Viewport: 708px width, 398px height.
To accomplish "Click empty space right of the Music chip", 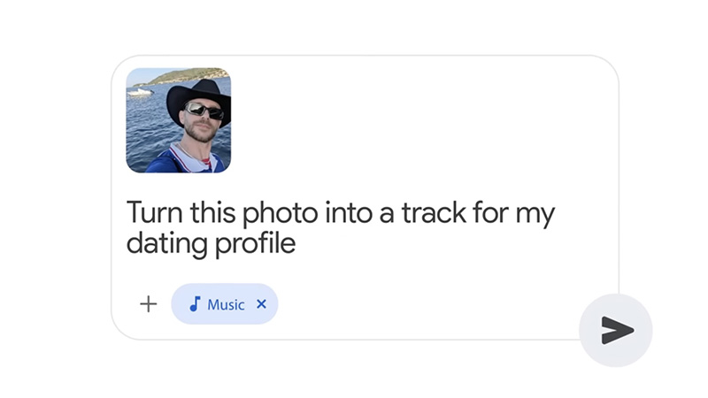I will [x=425, y=304].
